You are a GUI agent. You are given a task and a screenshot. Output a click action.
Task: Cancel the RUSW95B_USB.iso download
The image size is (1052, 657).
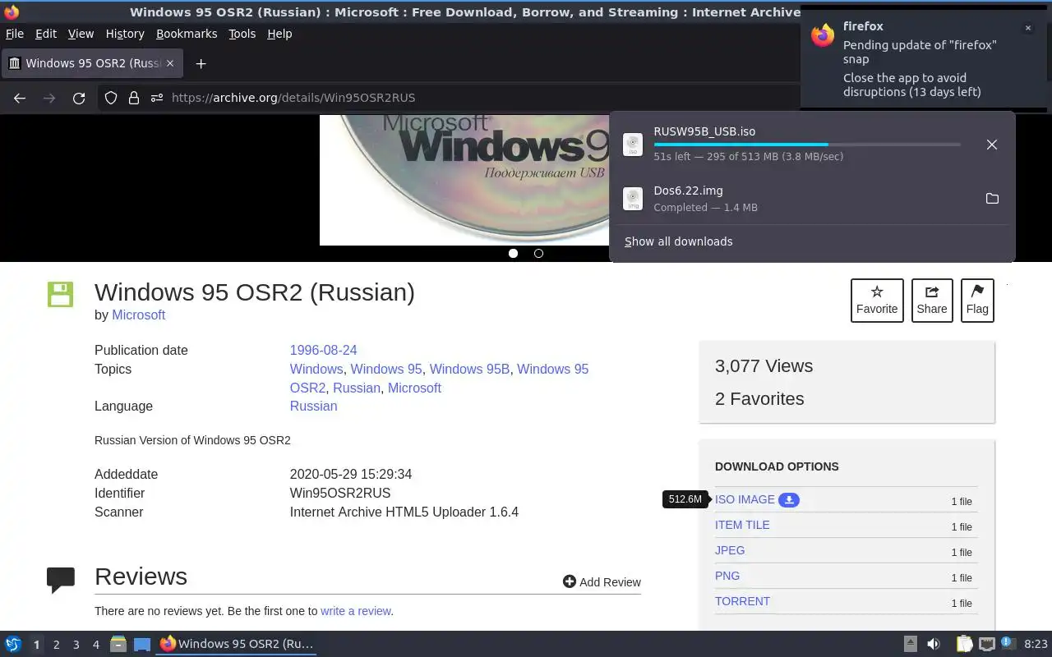point(992,145)
